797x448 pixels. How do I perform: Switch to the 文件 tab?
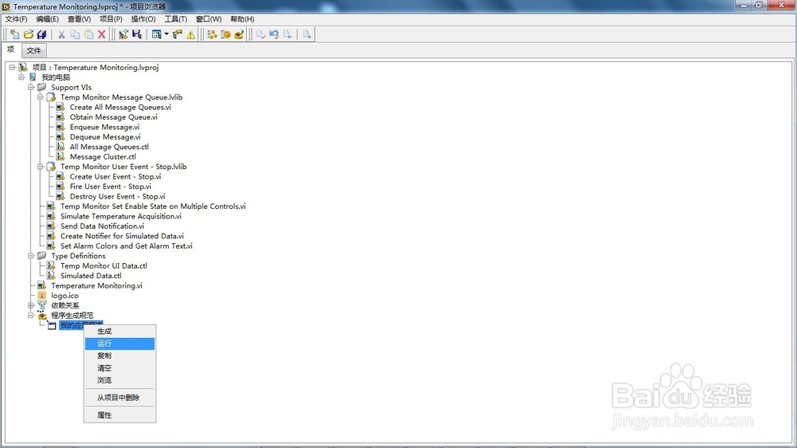[33, 50]
